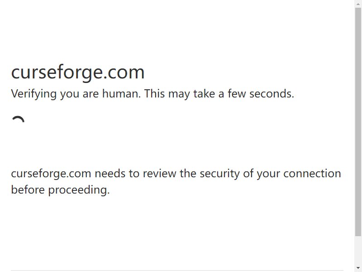Click the 'before proceeding.' line

[60, 190]
